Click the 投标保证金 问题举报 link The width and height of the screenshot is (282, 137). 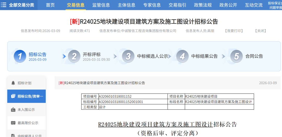(275, 5)
